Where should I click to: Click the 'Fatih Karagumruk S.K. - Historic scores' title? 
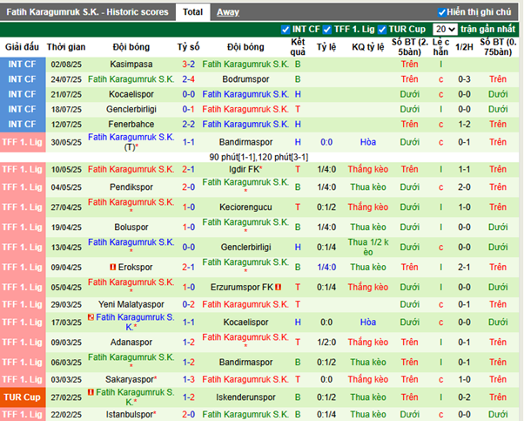(87, 12)
